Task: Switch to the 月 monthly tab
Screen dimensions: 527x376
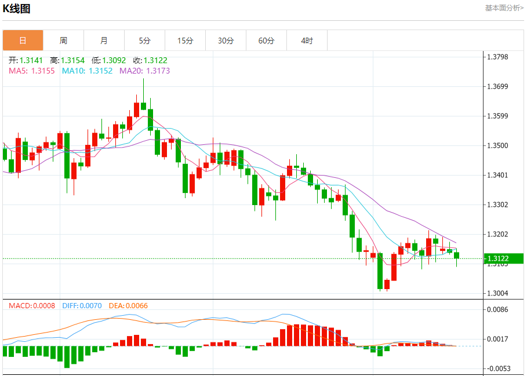Action: [x=104, y=41]
